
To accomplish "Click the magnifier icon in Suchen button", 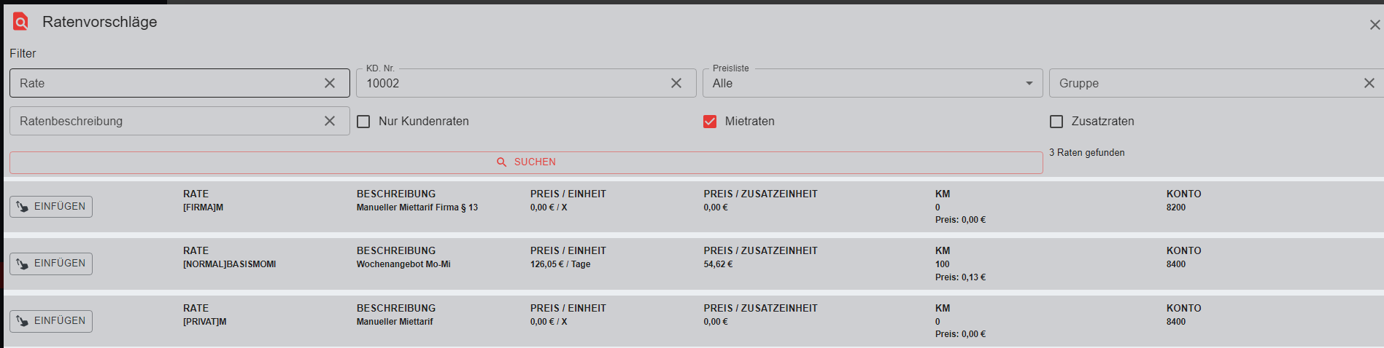I will click(x=502, y=162).
